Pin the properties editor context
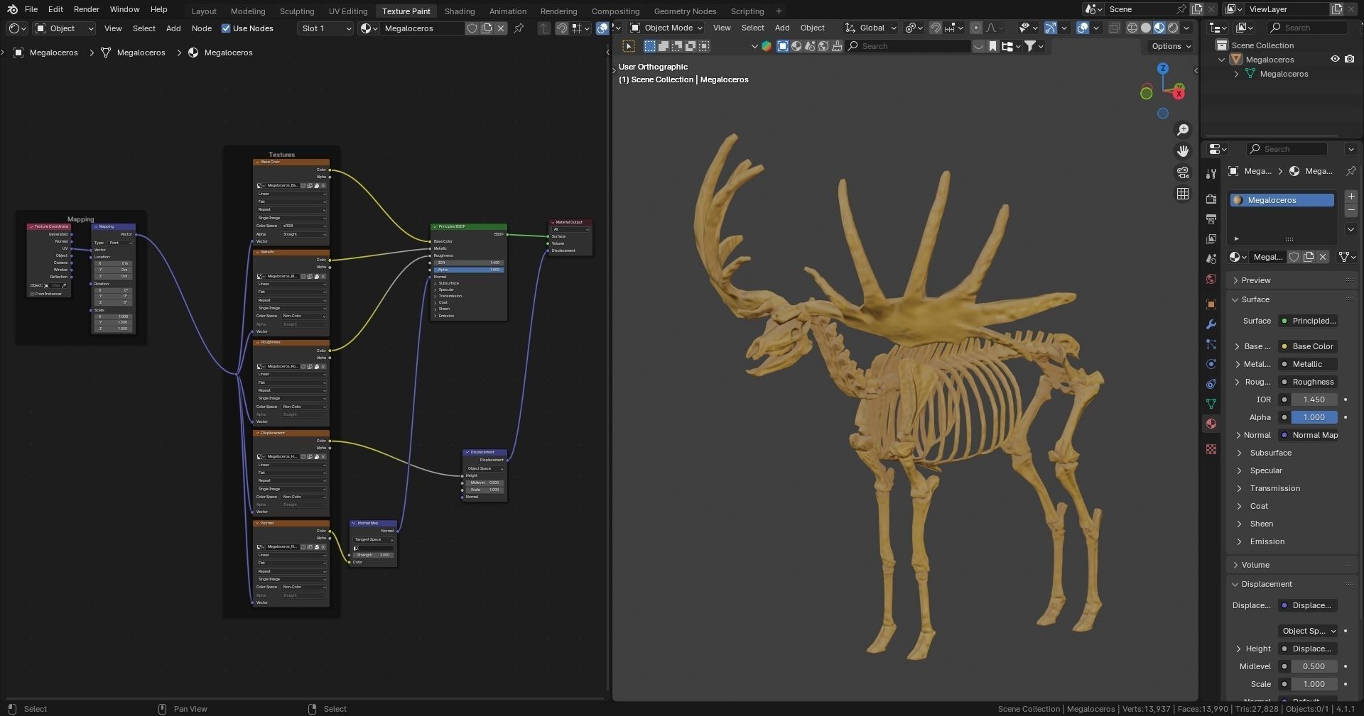The image size is (1364, 716). 1351,171
